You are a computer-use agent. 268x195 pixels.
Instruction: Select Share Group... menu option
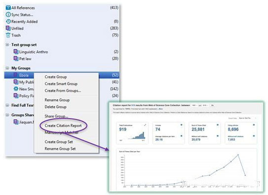(x=56, y=116)
